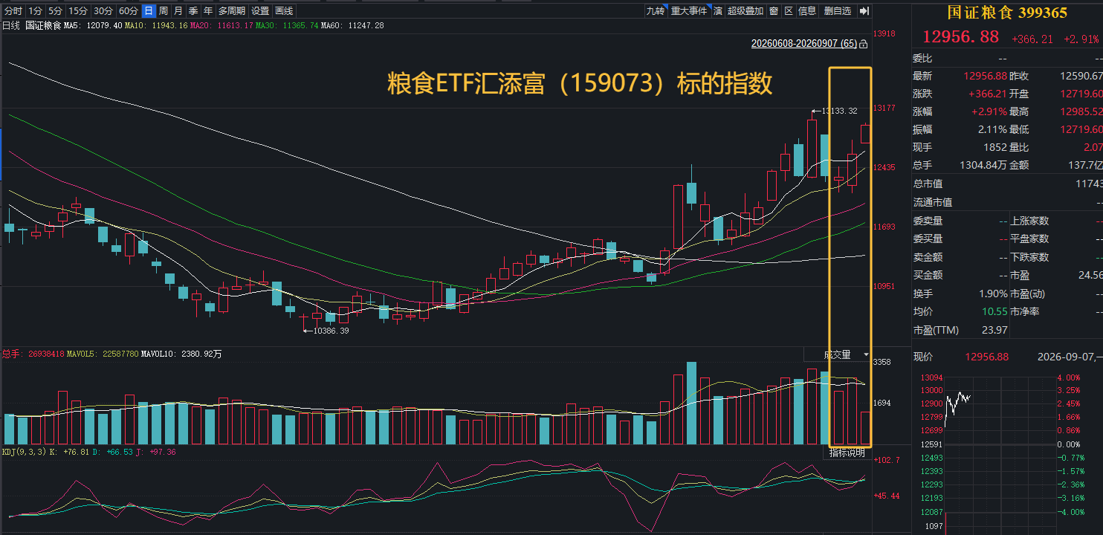Toggle the 九转 indicator
The image size is (1103, 535).
click(655, 11)
